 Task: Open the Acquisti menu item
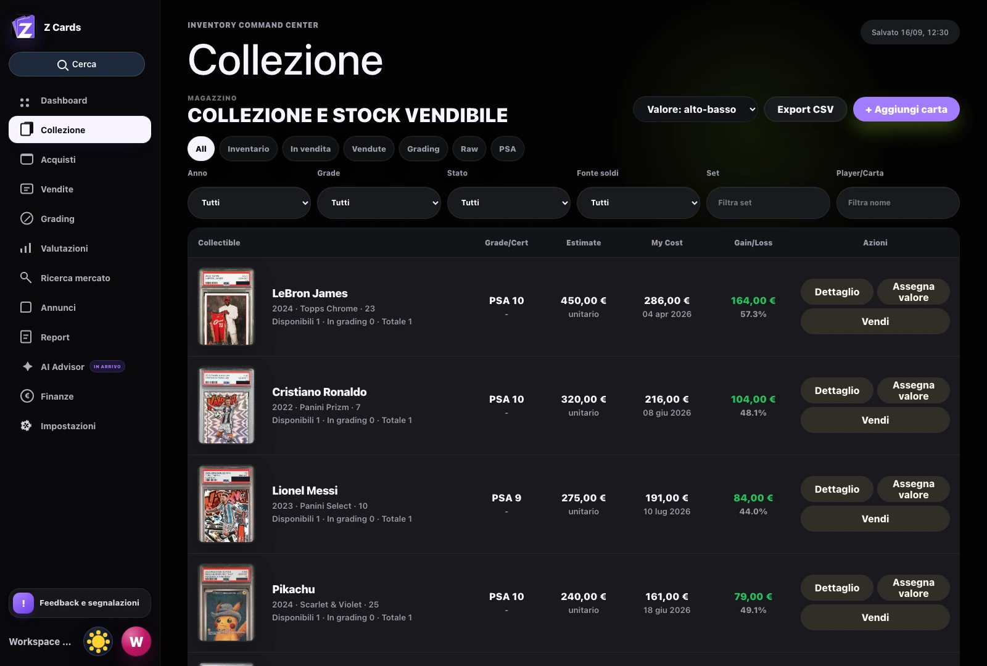[80, 160]
